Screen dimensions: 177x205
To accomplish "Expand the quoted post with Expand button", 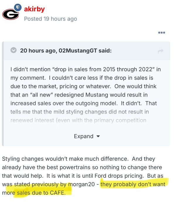I will pyautogui.click(x=84, y=136).
